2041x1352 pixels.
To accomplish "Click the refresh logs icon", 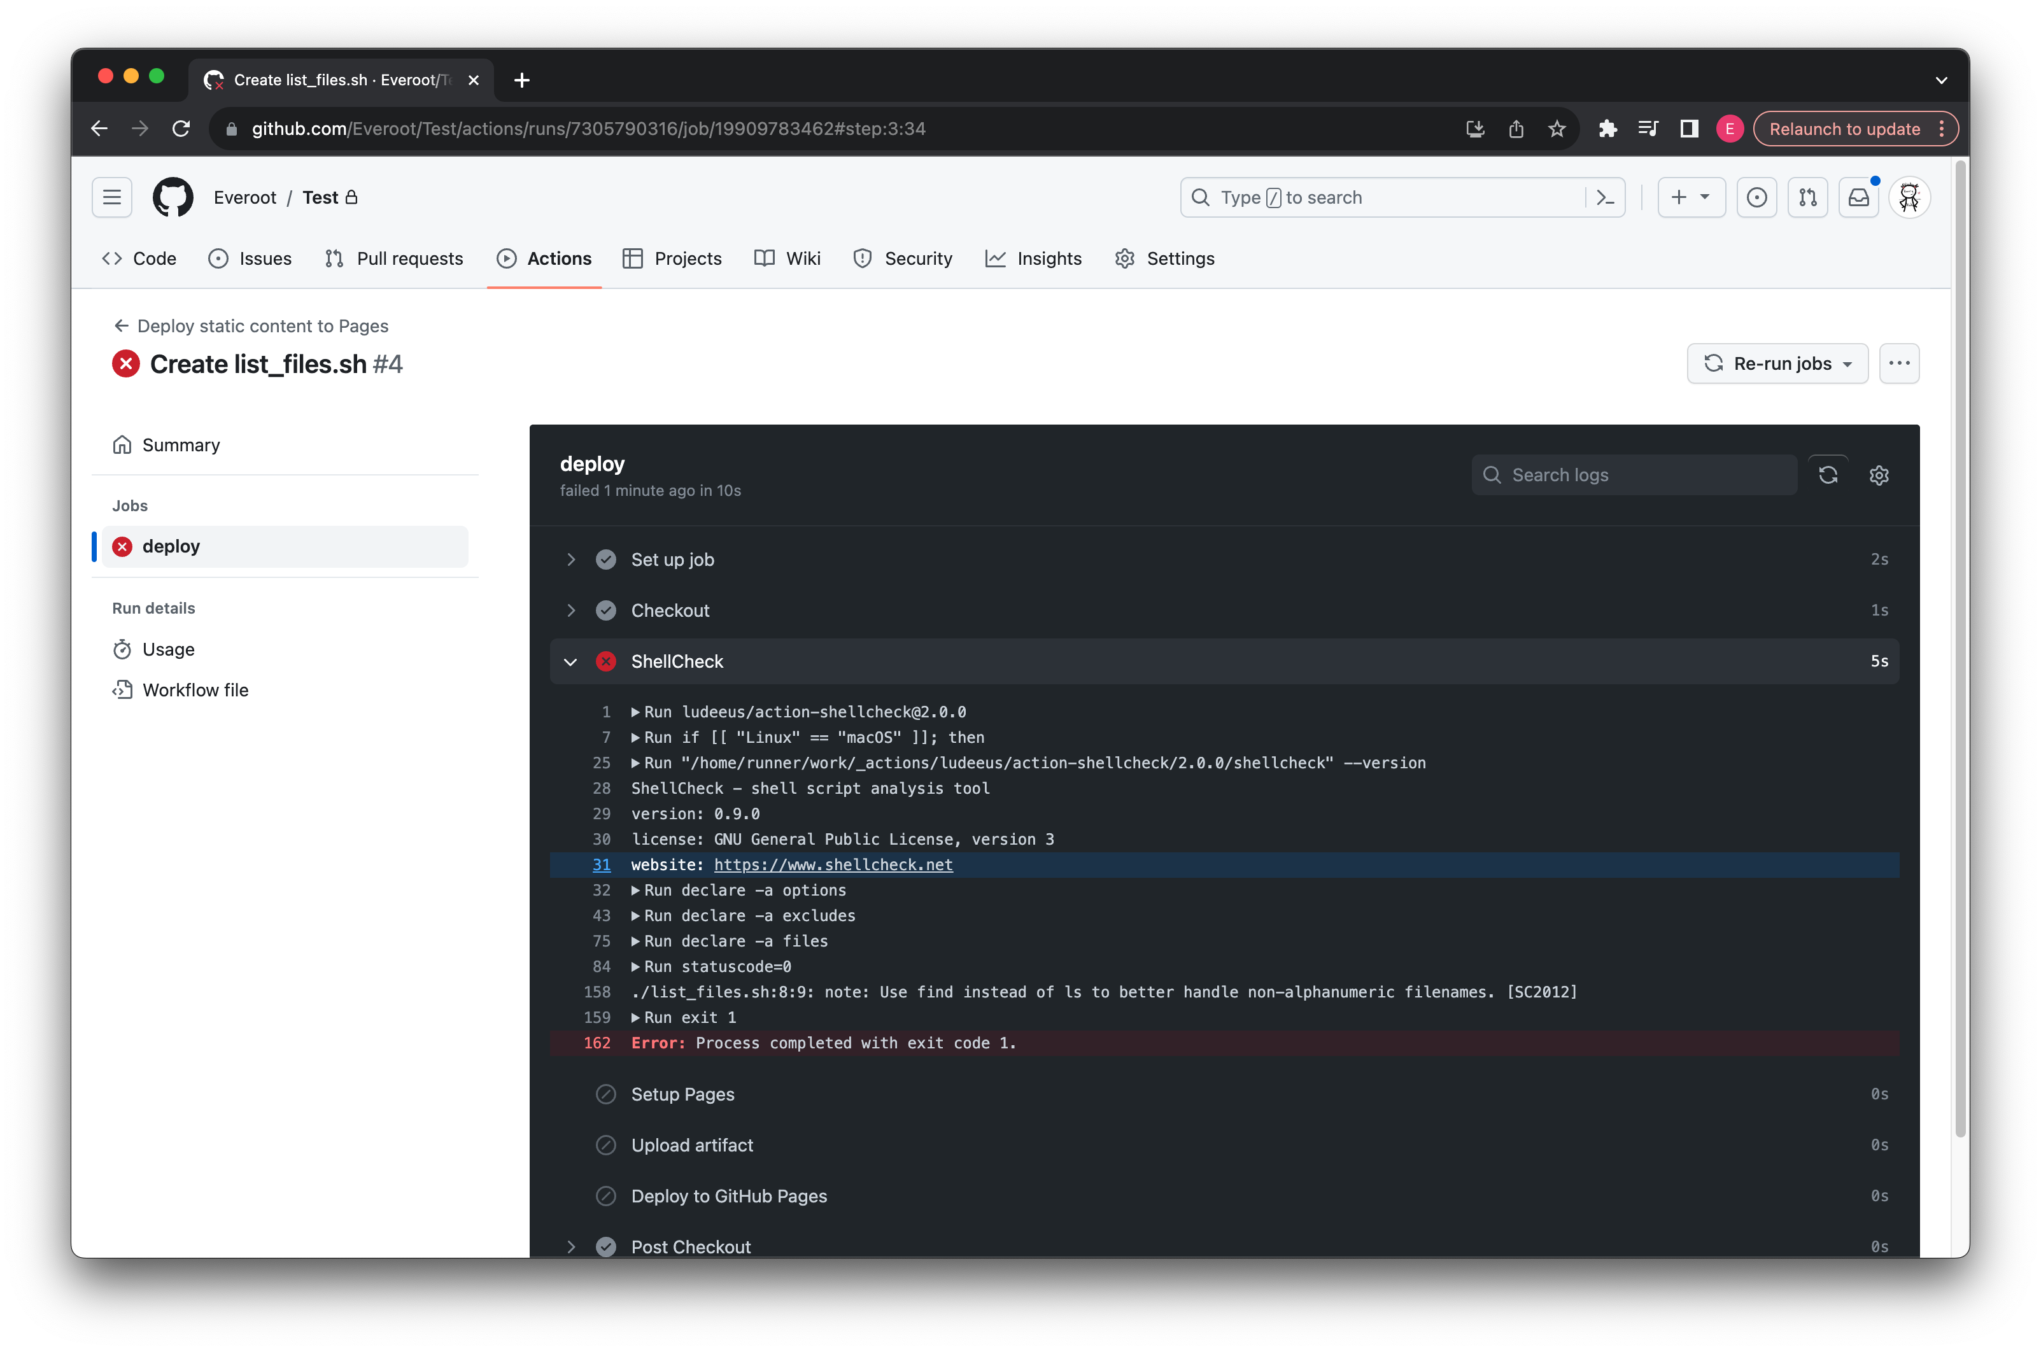I will [x=1828, y=475].
